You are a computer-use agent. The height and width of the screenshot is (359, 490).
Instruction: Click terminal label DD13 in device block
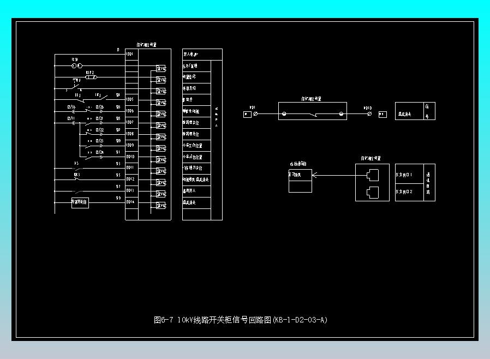pos(130,190)
